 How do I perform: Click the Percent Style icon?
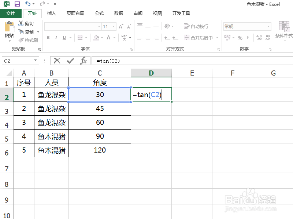(x=240, y=38)
